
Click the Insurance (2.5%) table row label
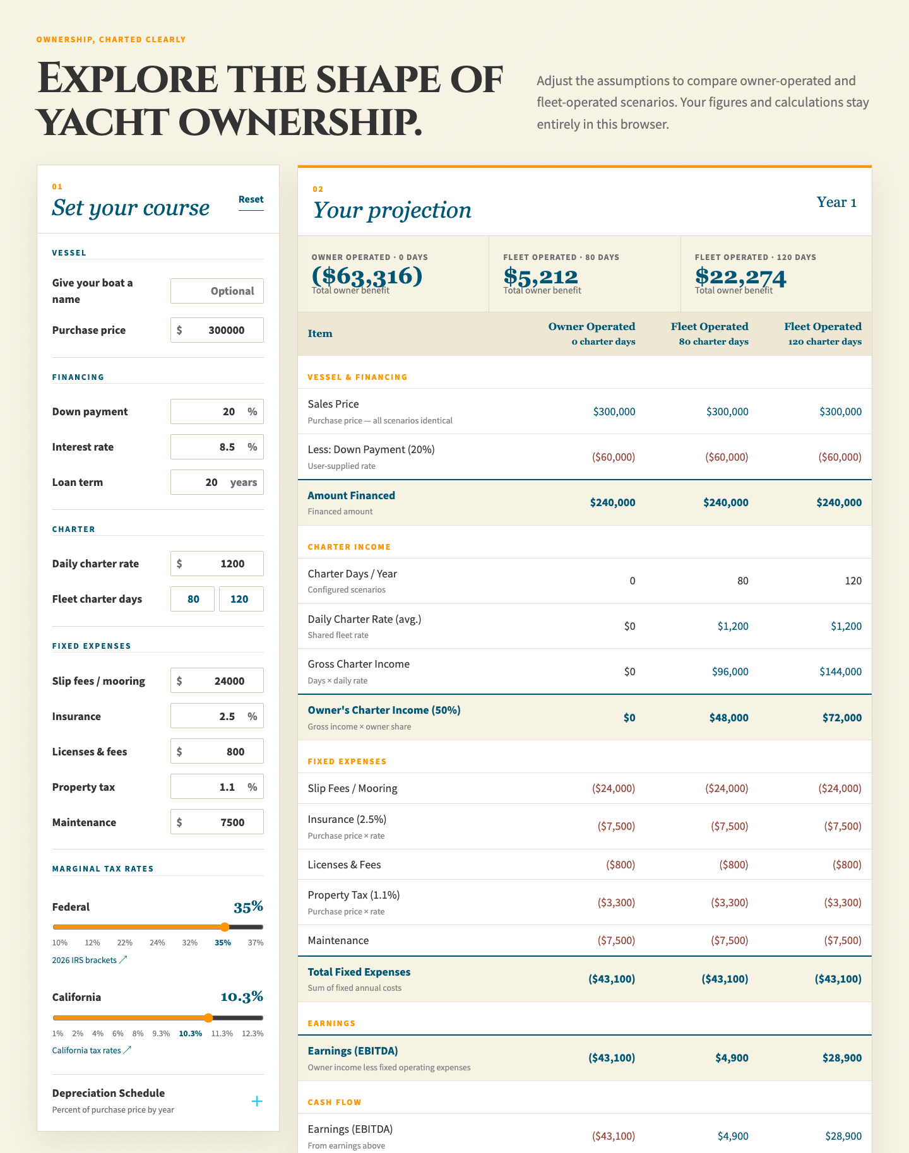pos(347,819)
